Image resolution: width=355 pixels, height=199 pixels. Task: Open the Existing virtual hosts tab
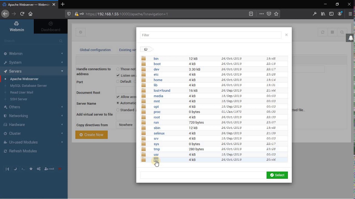(128, 50)
